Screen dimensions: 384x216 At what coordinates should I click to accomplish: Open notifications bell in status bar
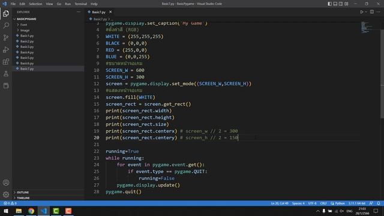pos(379,203)
